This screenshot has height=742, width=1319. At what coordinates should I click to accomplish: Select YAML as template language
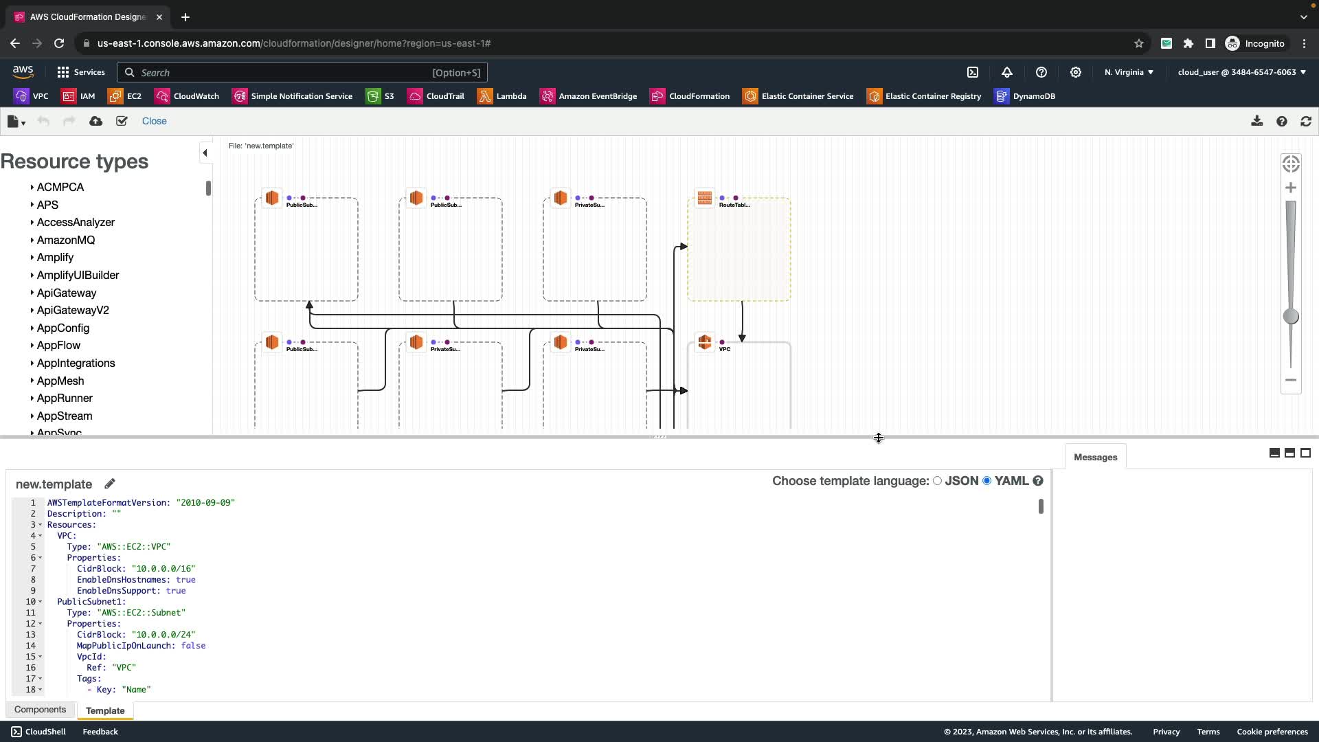pyautogui.click(x=987, y=481)
